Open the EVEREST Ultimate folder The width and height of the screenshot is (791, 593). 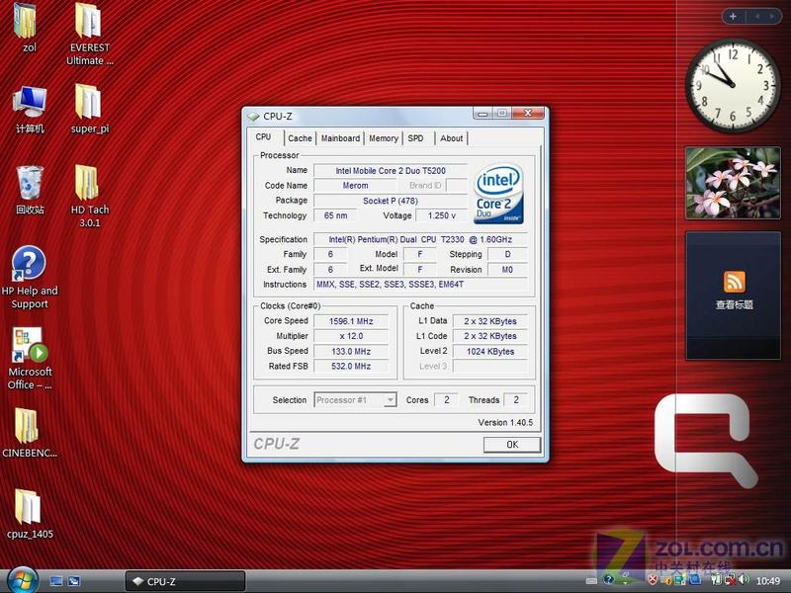tap(89, 35)
